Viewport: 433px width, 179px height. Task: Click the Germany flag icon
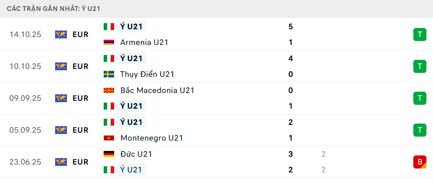click(x=109, y=154)
